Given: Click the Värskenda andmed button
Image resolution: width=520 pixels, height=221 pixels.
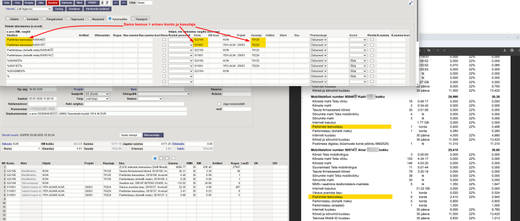Looking at the screenshot, I should 97,9.
